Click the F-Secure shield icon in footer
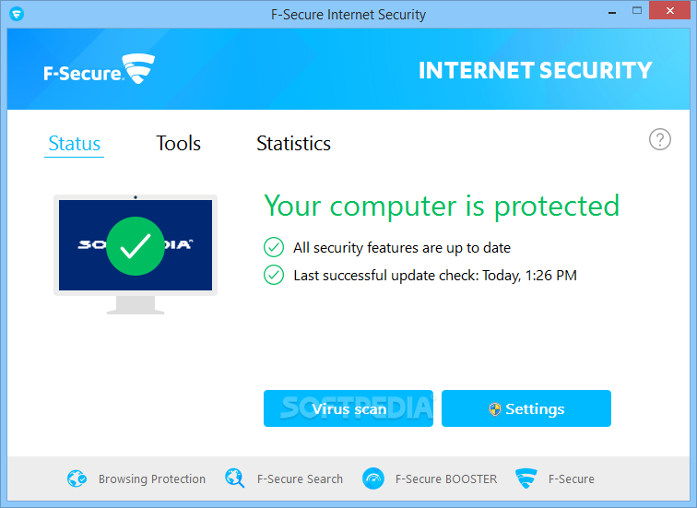 coord(526,478)
